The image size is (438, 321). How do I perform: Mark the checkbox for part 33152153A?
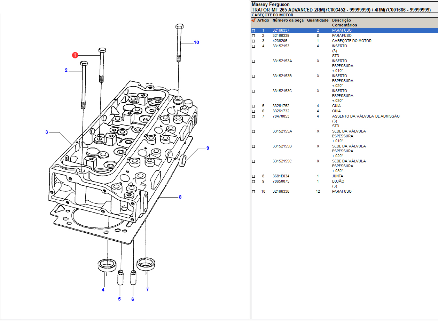(x=253, y=61)
